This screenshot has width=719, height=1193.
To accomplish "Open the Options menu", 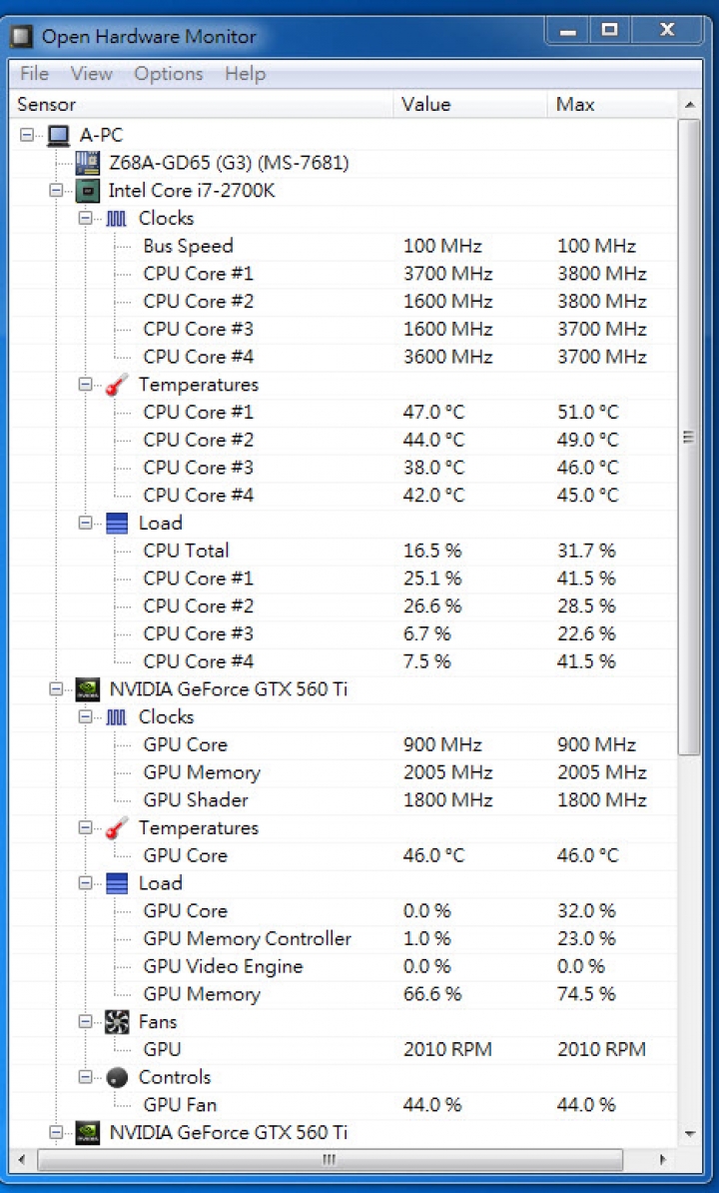I will [168, 74].
